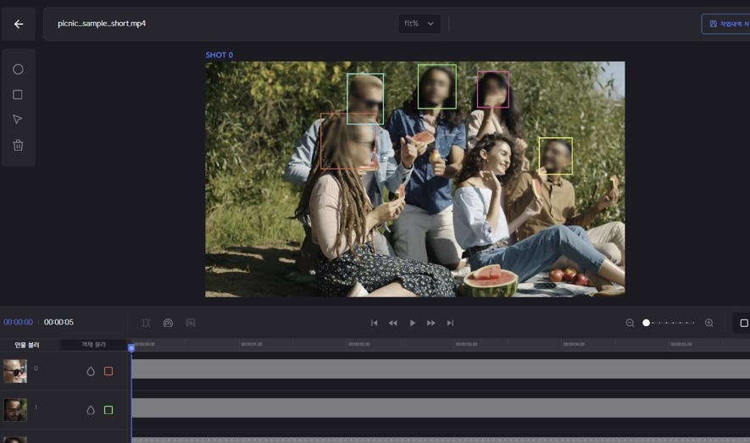Zoom out the timeline with minus magnifier
This screenshot has height=443, width=750.
pos(630,323)
